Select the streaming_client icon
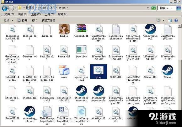This screenshot has width=182, height=127. (x=29, y=111)
